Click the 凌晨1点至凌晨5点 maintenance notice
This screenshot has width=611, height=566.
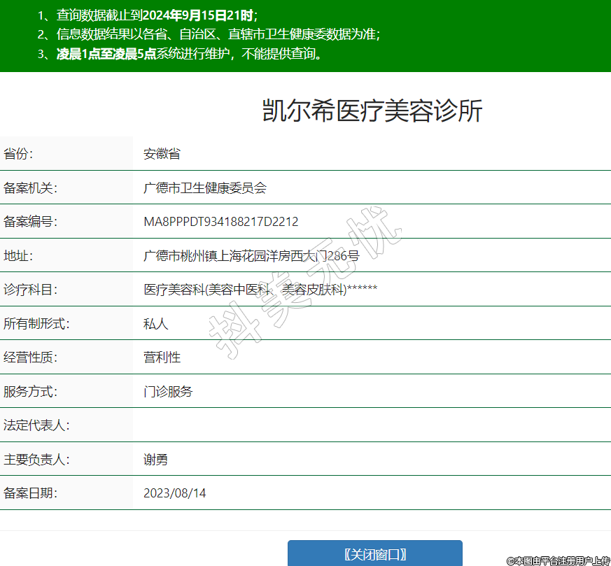pyautogui.click(x=189, y=54)
